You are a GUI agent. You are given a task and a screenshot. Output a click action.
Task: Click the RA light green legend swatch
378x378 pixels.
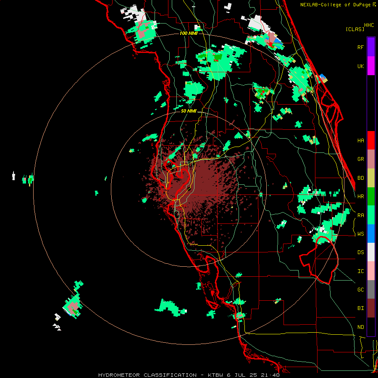(x=371, y=215)
